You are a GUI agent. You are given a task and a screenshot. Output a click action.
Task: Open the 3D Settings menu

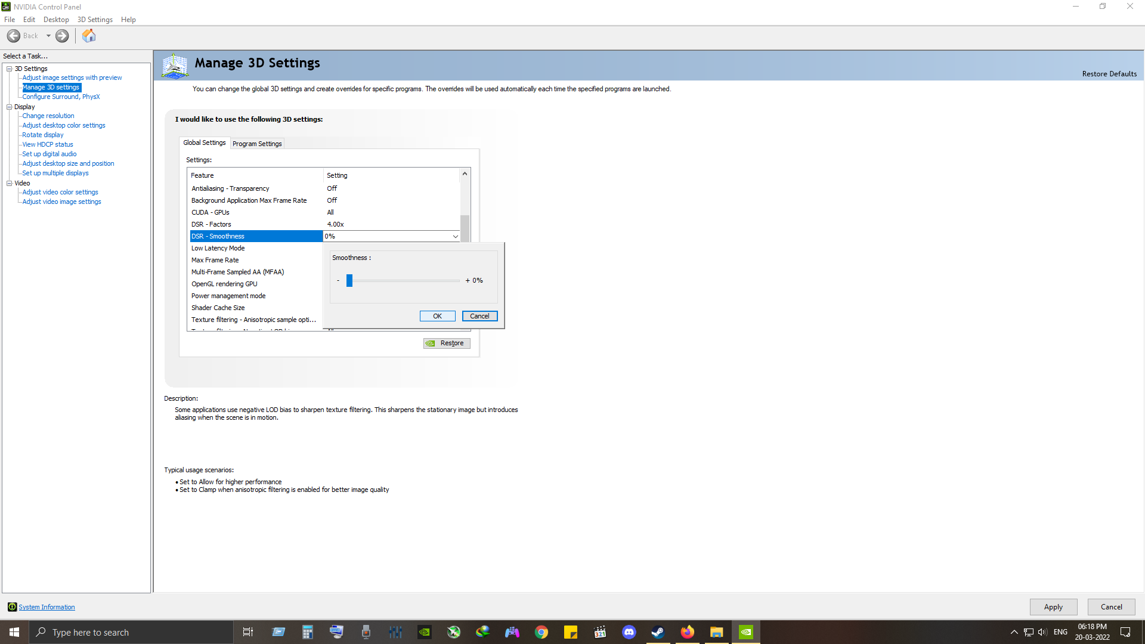click(x=95, y=20)
